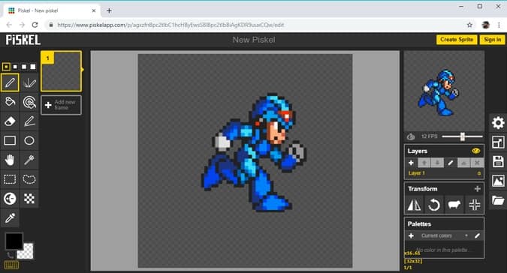
Task: Rotate the sprite counter-clockwise
Action: [434, 205]
